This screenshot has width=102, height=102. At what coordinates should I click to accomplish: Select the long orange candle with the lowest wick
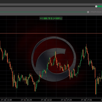coord(96,87)
